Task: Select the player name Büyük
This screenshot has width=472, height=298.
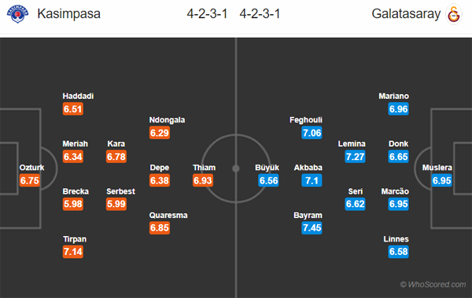Action: coord(267,168)
